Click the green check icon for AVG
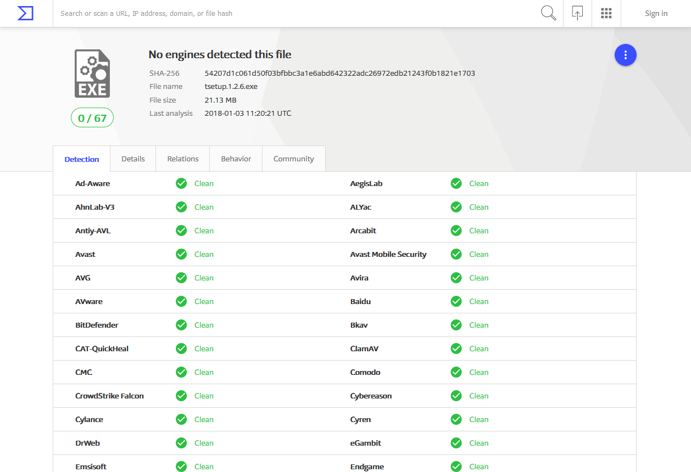The width and height of the screenshot is (691, 472). (x=181, y=278)
